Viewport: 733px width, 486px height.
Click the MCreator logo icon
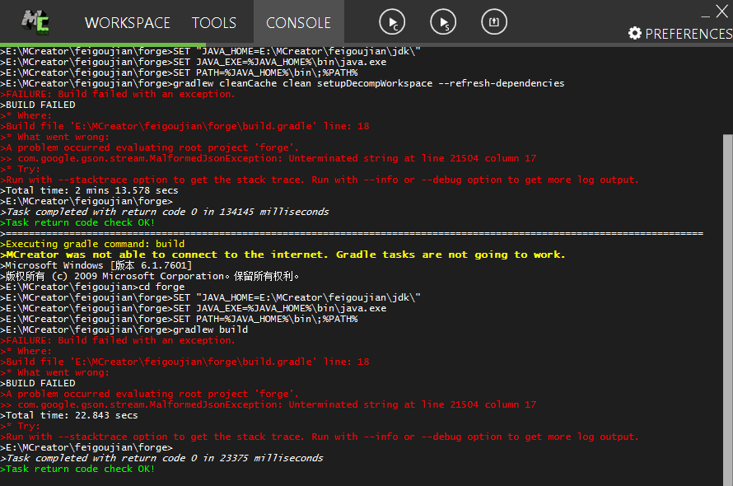click(x=35, y=21)
